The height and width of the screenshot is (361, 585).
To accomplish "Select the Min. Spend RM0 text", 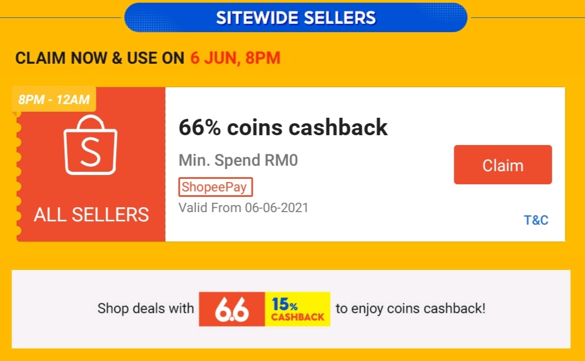I will point(239,160).
